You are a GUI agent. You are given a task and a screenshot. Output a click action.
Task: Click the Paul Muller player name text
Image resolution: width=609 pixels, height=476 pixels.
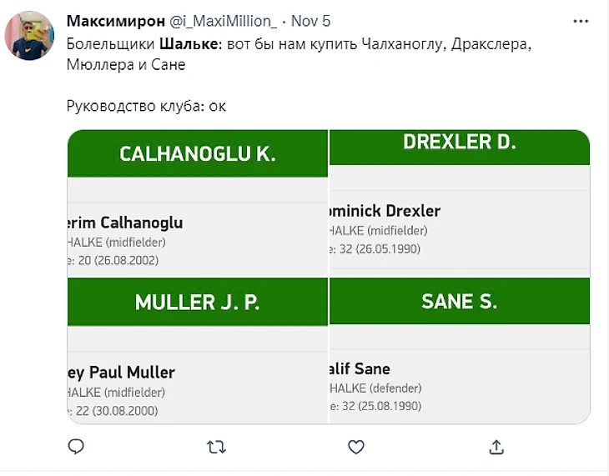[120, 372]
